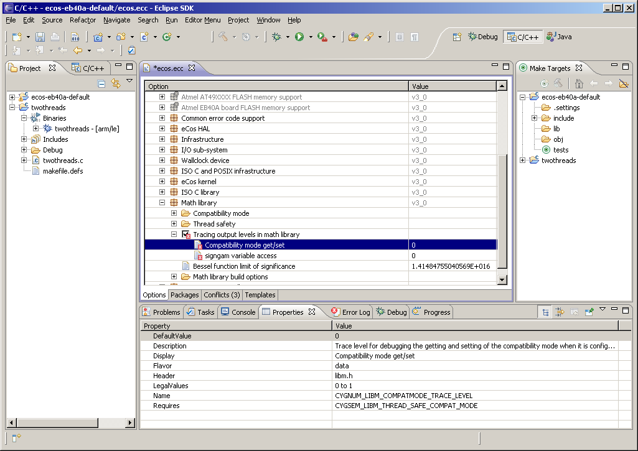The width and height of the screenshot is (638, 451).
Task: Switch to the Templates tab
Action: coord(260,295)
